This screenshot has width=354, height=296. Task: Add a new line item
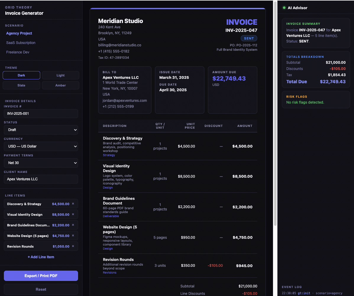pos(41,257)
